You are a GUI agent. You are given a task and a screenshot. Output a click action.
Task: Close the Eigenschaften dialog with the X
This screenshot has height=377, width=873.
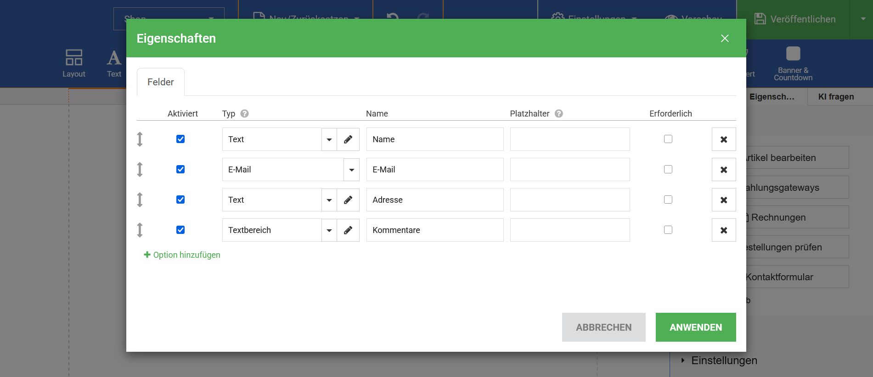[725, 39]
